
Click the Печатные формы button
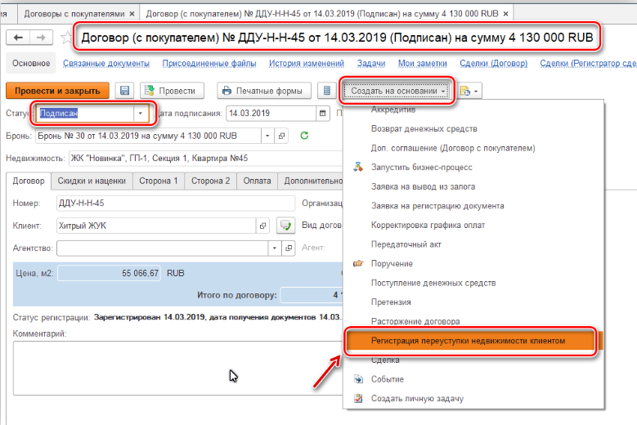coord(262,91)
